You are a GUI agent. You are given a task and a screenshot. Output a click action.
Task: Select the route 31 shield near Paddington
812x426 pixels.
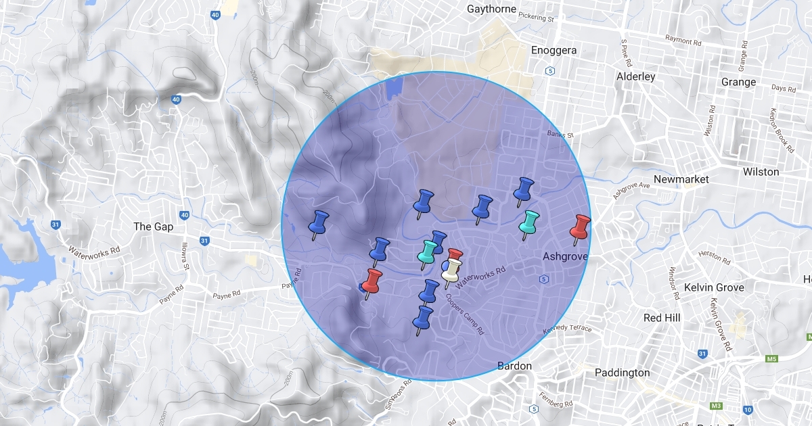702,354
